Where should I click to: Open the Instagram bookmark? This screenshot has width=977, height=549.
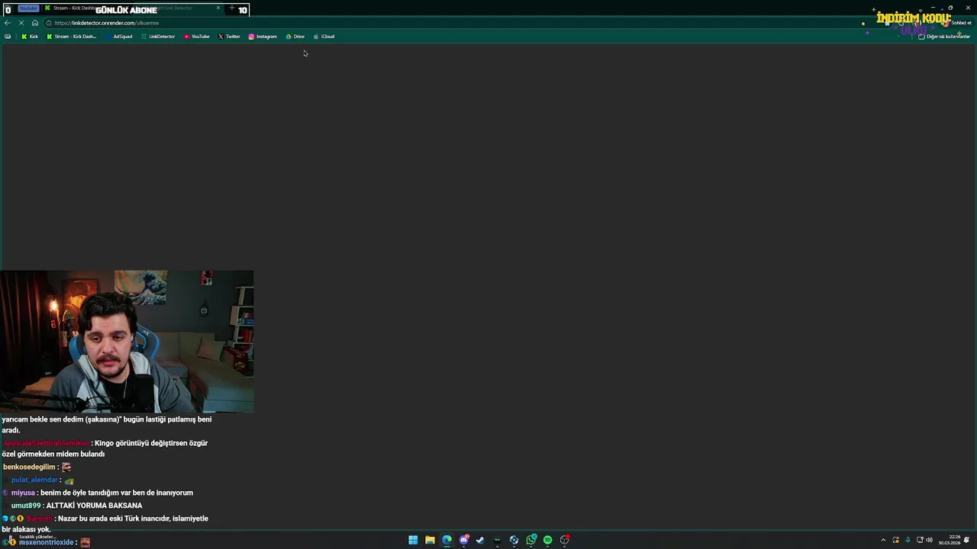coord(263,37)
